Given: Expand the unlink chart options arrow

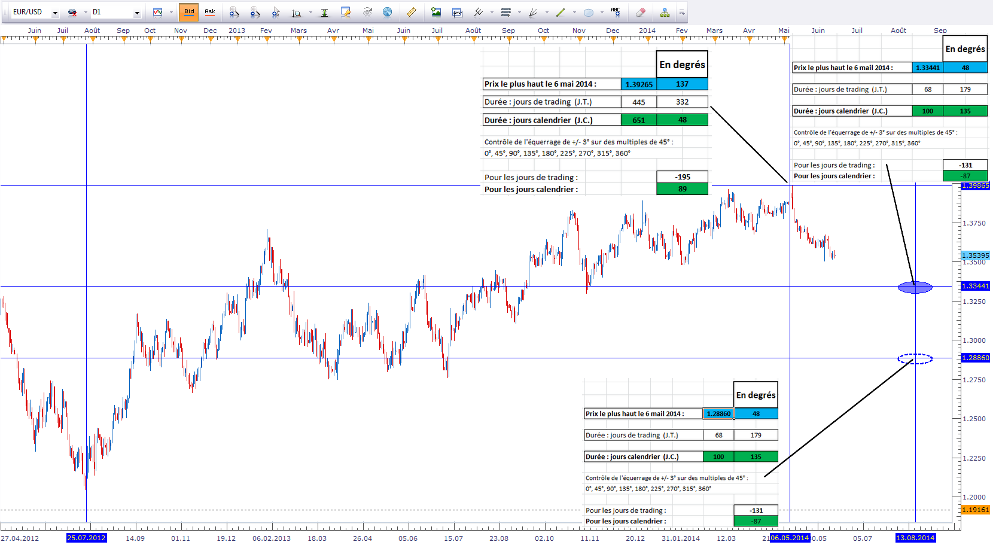Looking at the screenshot, I should click(86, 12).
